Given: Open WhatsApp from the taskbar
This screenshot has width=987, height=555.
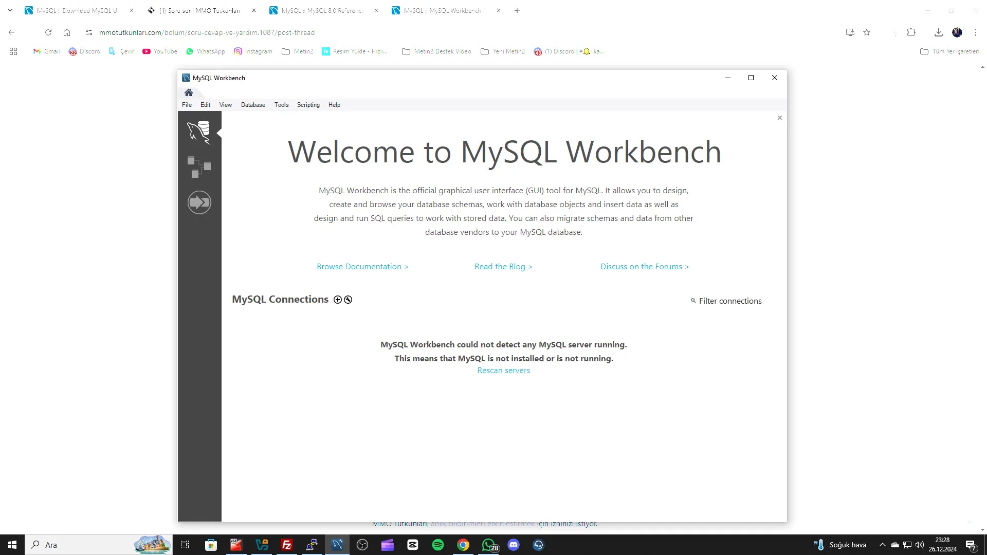Looking at the screenshot, I should click(489, 545).
